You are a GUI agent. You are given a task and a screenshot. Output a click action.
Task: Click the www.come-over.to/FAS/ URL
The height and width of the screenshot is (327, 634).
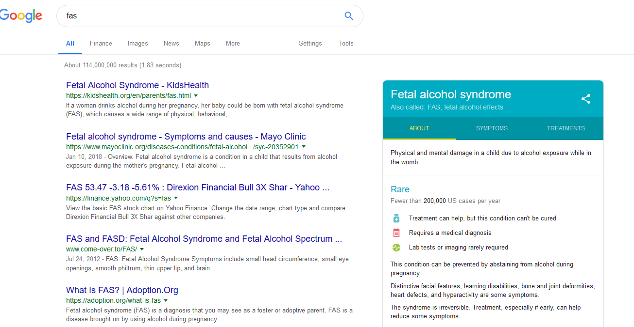[x=102, y=249]
